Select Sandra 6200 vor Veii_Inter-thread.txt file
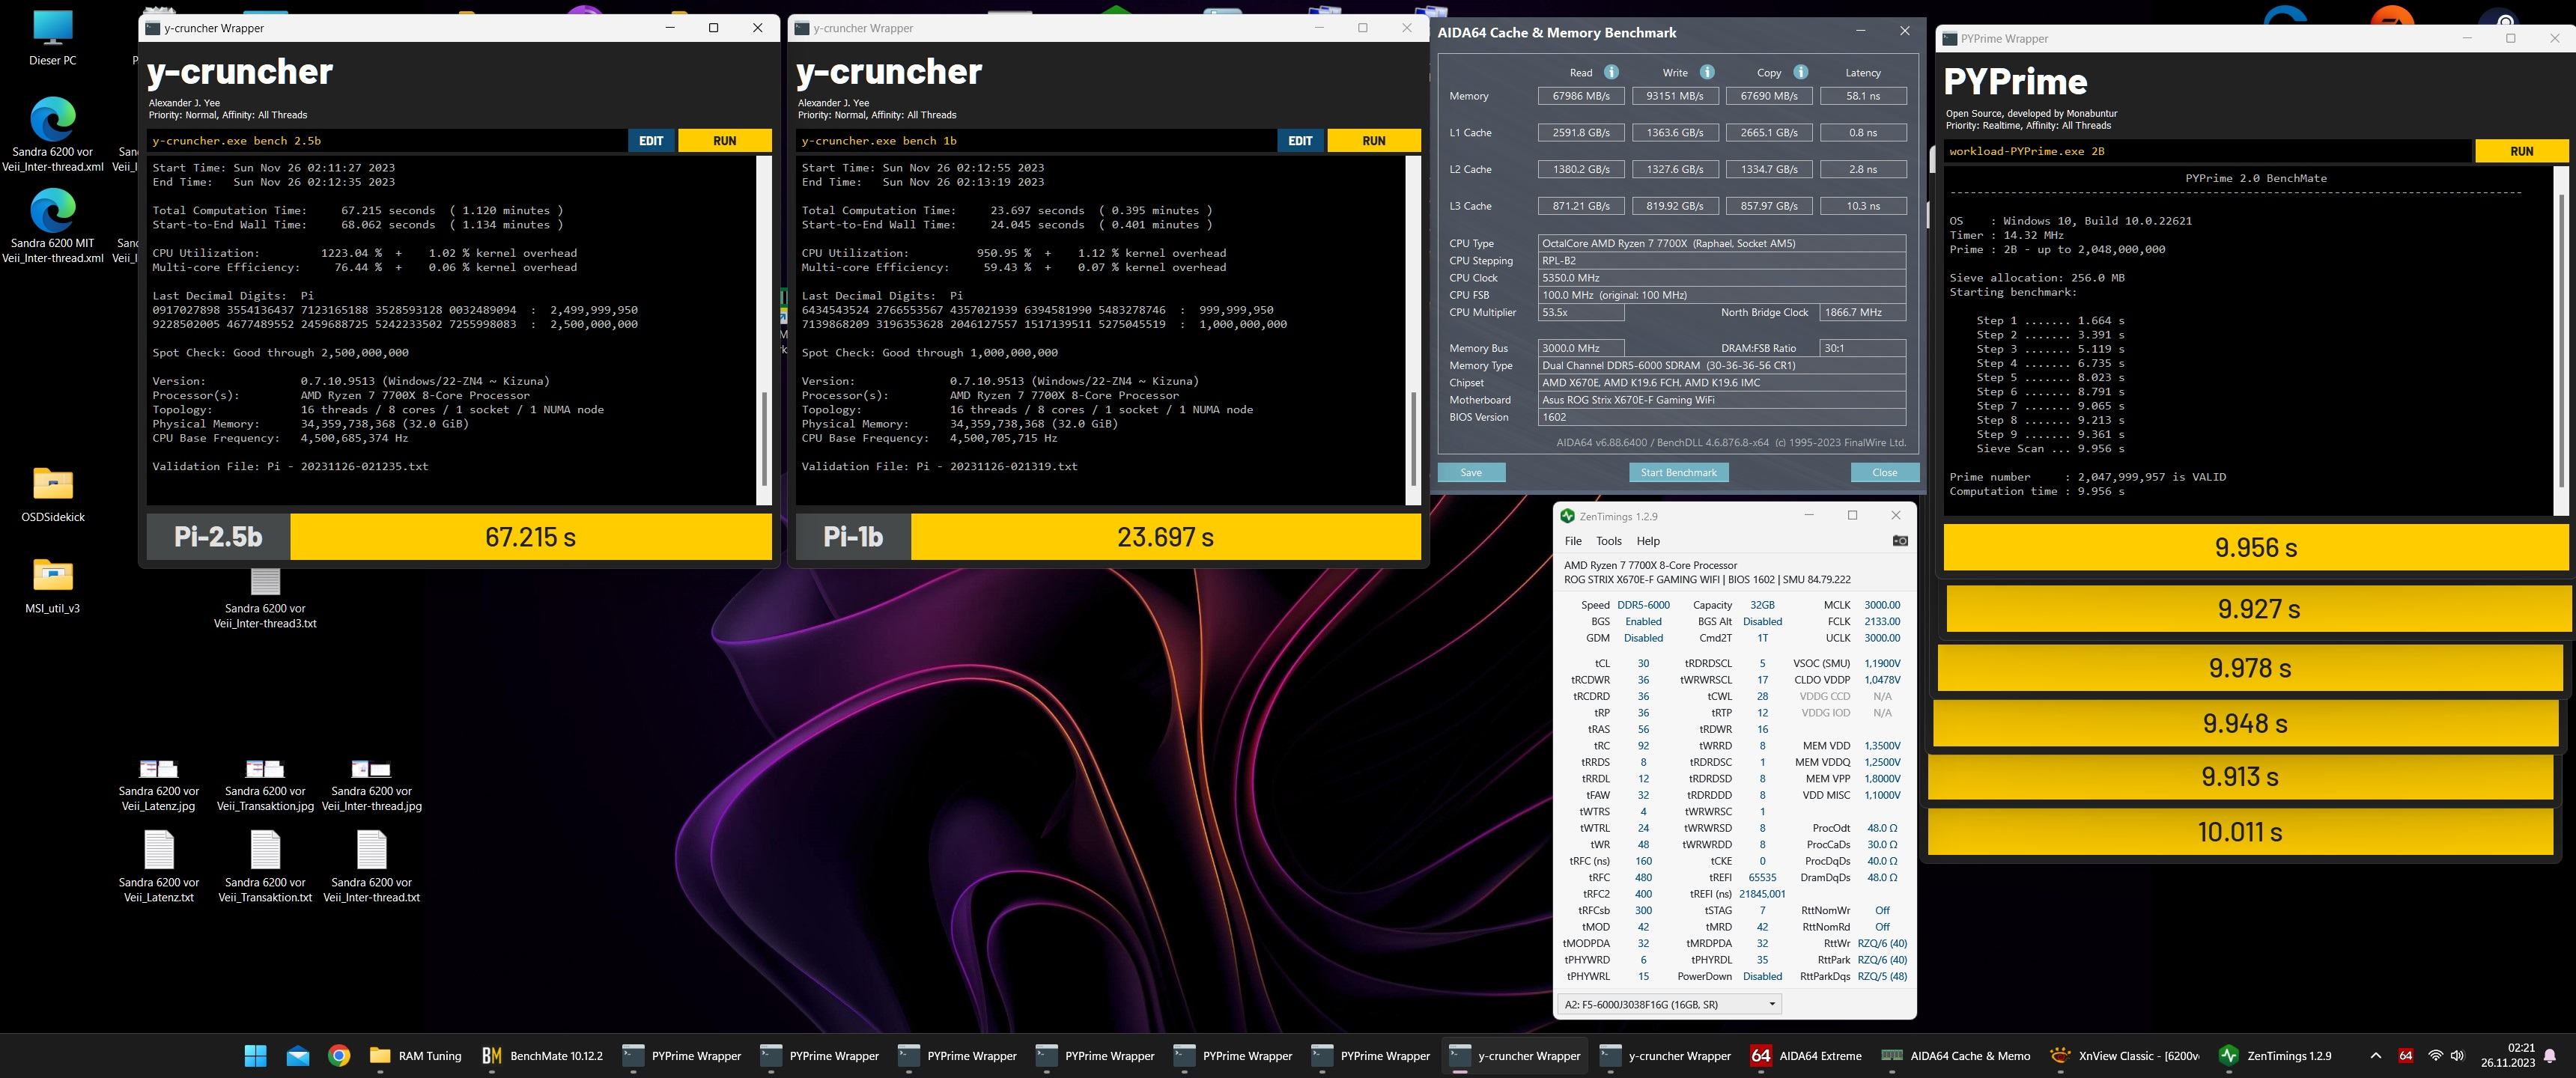The height and width of the screenshot is (1078, 2576). click(x=371, y=866)
